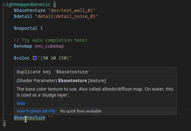The width and height of the screenshot is (191, 131).
Task: Open the color picker swatch beside $color
Action: [35, 58]
